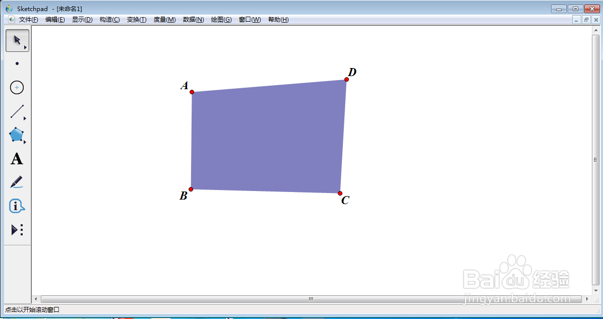Open the 显示(D) menu
603x319 pixels.
[82, 20]
